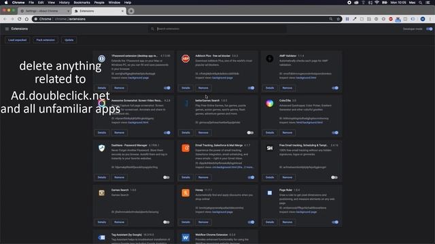This screenshot has height=244, width=435.
Task: Open the new tab plus button
Action: [131, 11]
